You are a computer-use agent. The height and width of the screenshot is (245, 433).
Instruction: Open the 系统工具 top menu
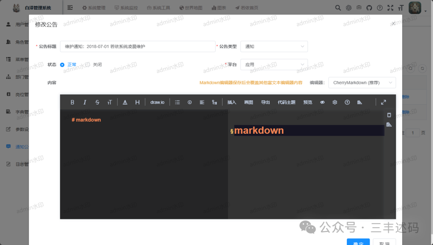click(158, 8)
